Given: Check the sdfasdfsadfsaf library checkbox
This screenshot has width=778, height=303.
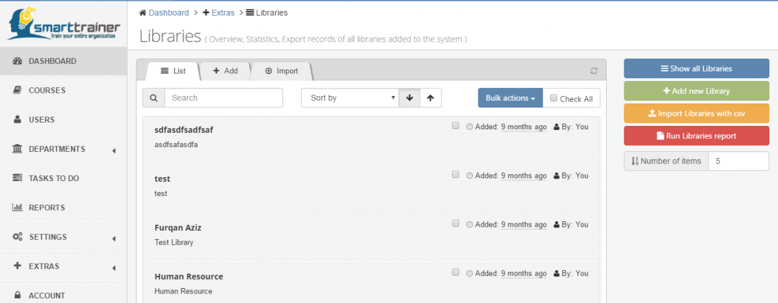Looking at the screenshot, I should 456,126.
